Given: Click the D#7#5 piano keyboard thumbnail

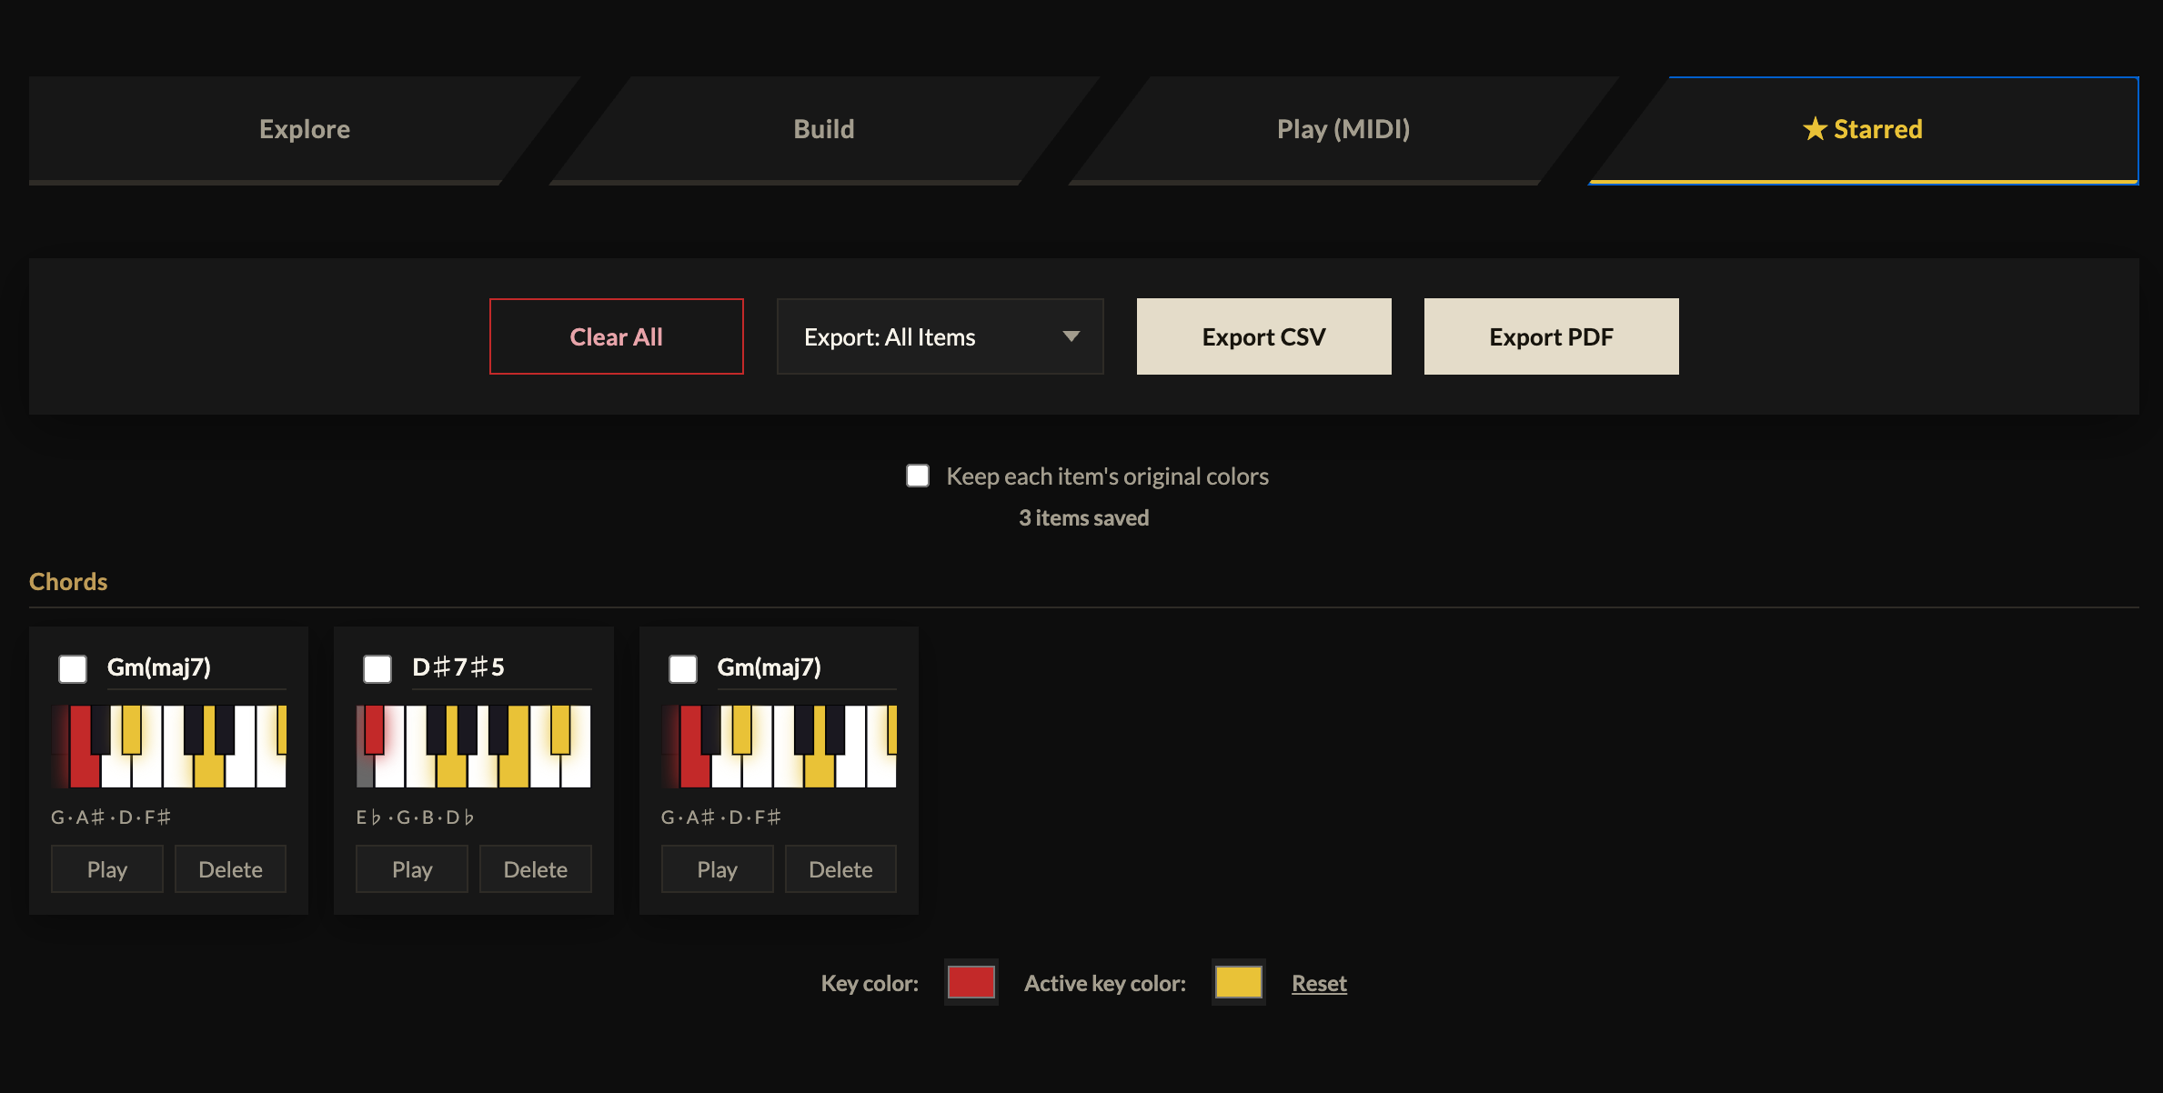Looking at the screenshot, I should (474, 746).
